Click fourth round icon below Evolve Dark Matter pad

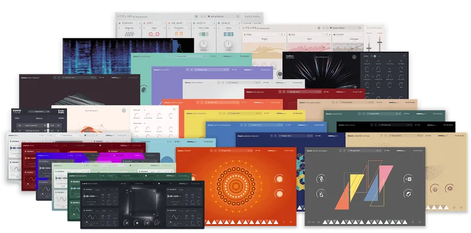click(x=157, y=222)
